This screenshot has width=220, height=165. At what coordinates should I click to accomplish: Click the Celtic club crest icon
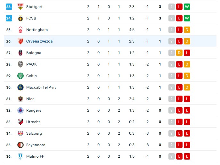(x=20, y=76)
